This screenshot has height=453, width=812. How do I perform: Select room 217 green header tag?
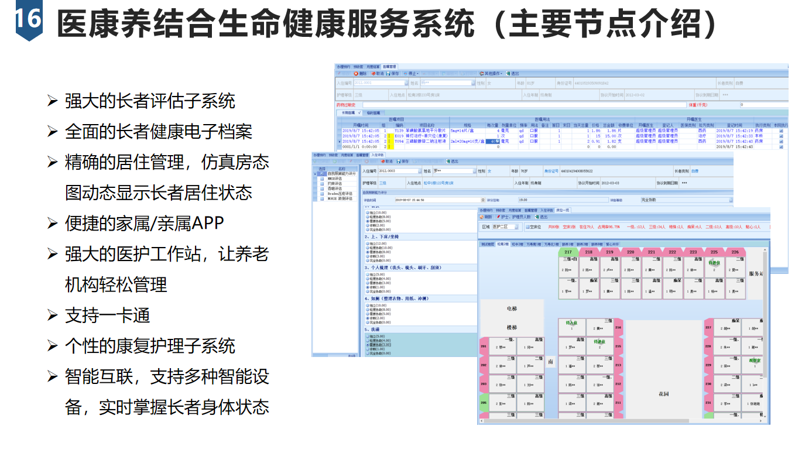(568, 252)
